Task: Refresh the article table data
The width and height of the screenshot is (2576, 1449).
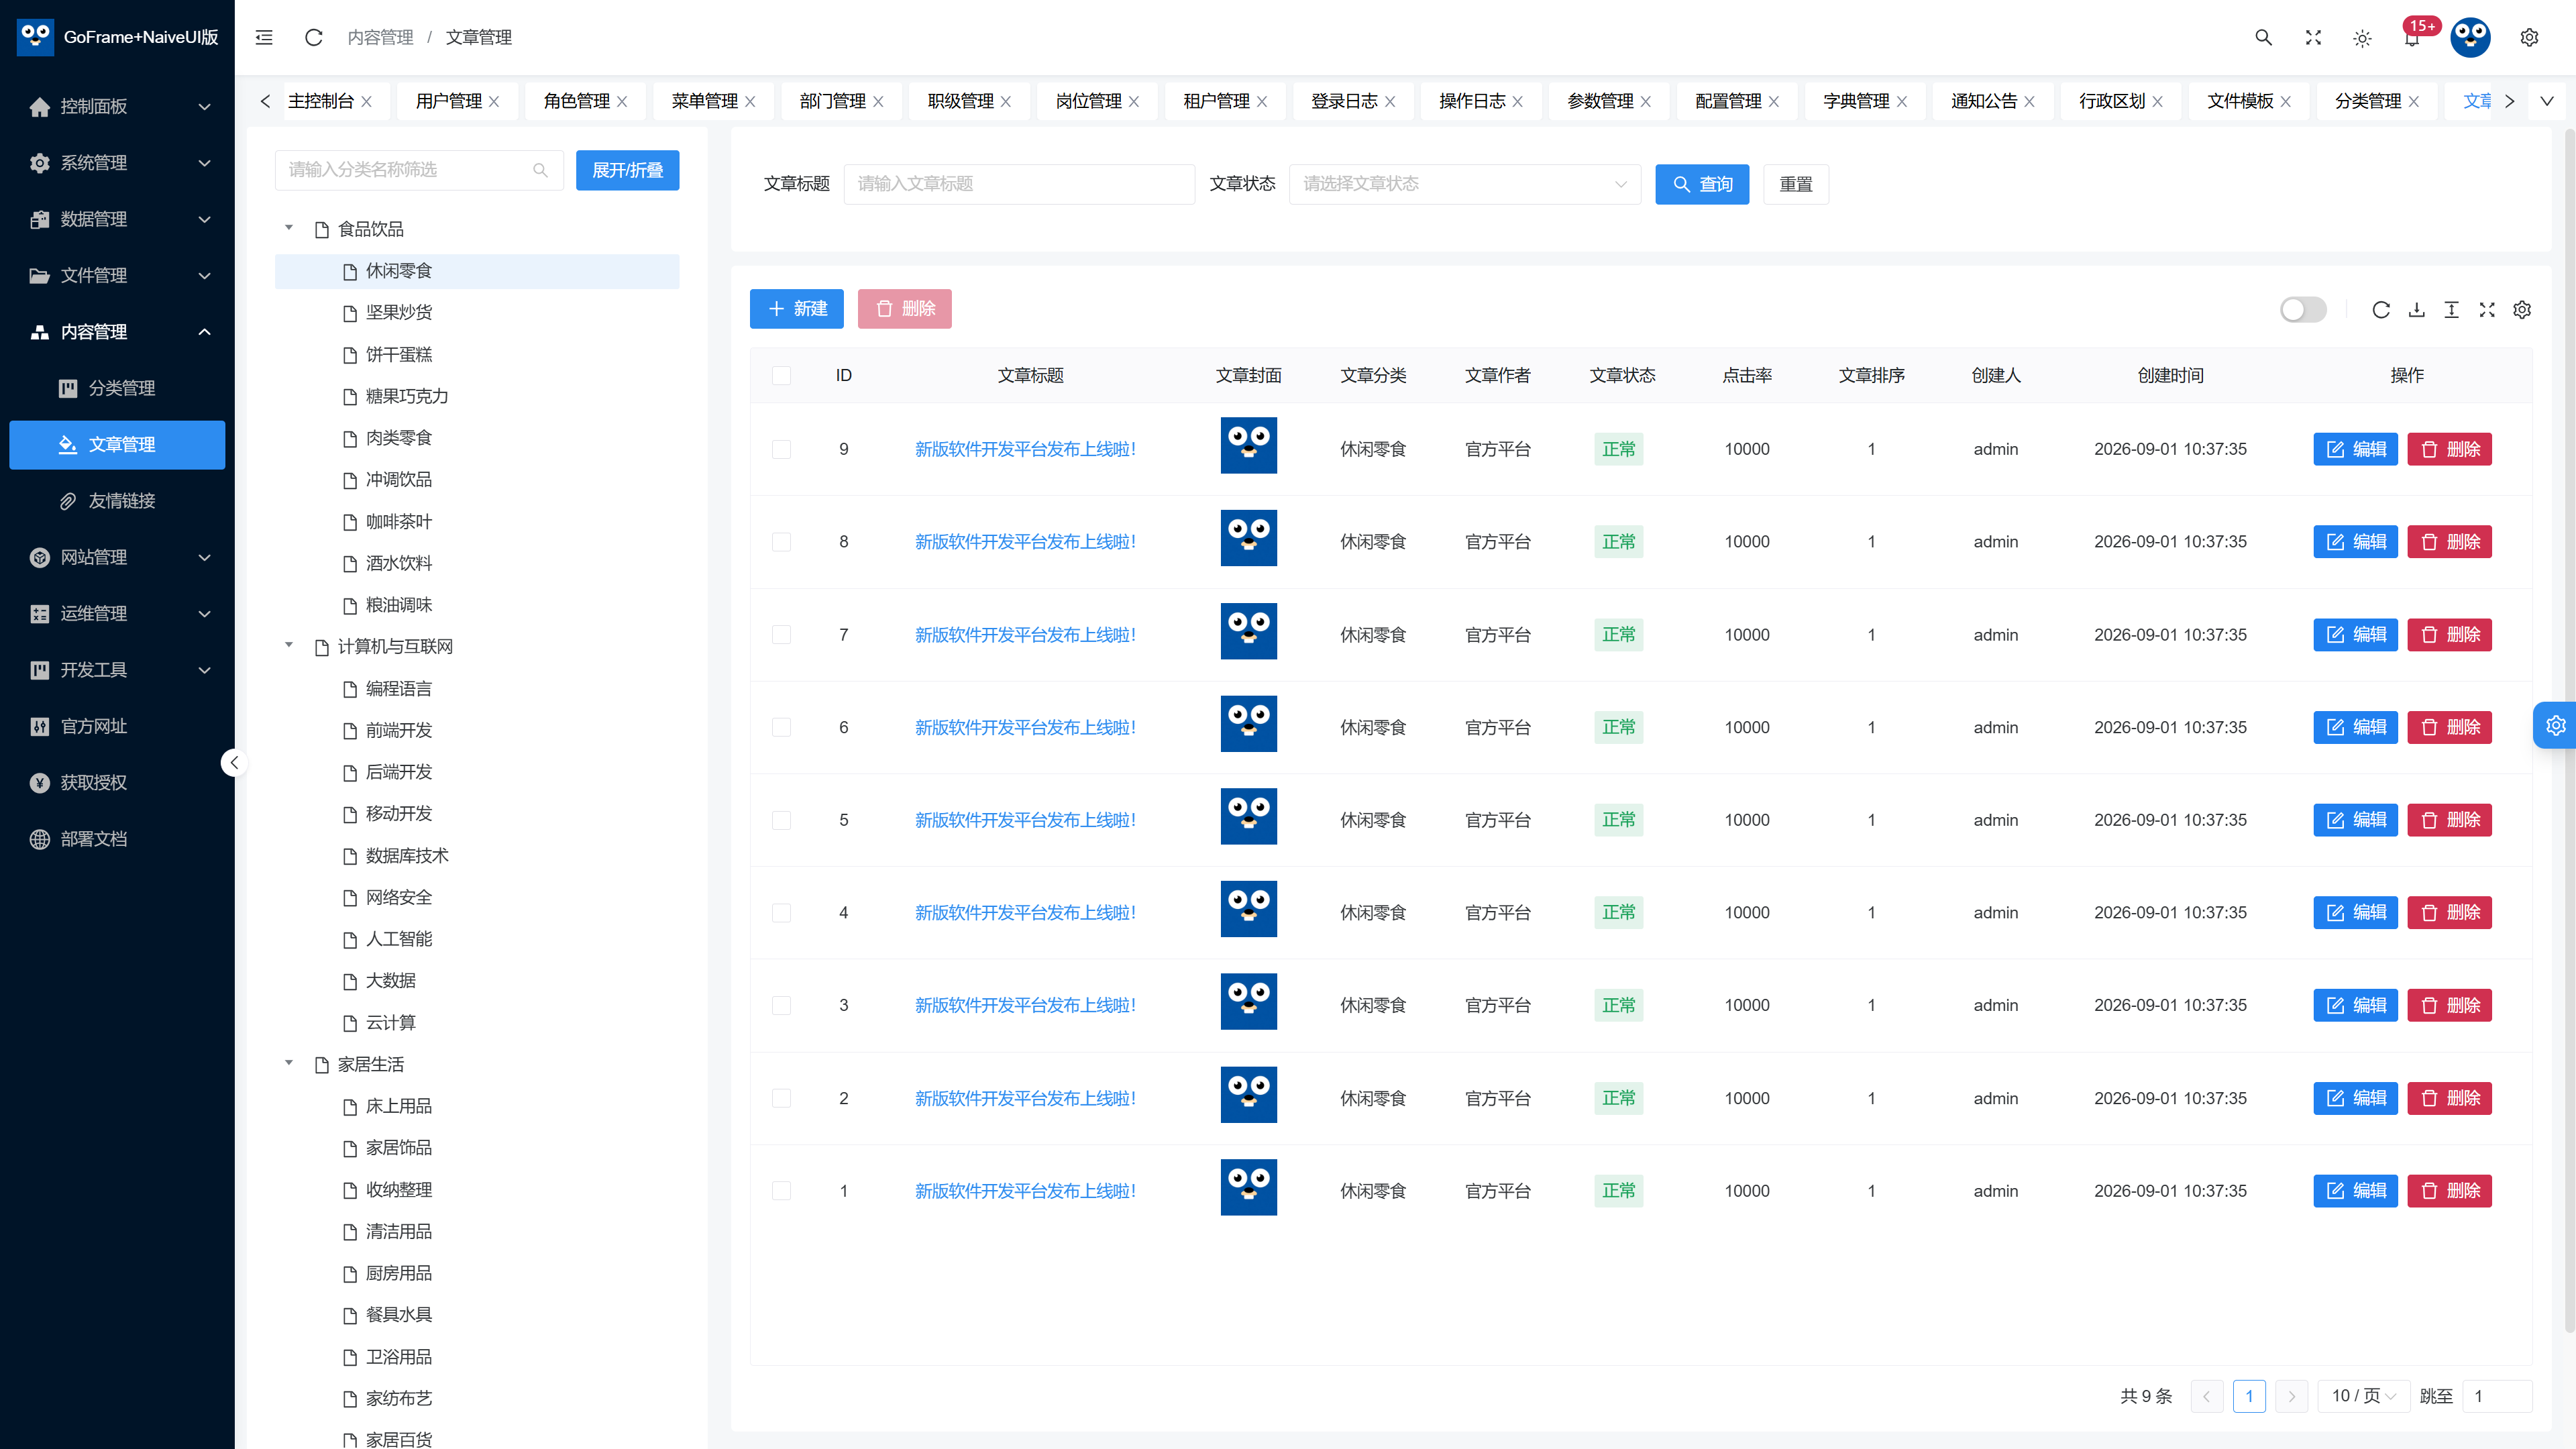Action: coord(2381,310)
